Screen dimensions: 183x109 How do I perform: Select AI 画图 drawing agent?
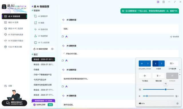[x=41, y=23]
